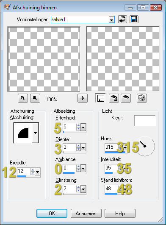Click the Help button
This screenshot has width=166, height=225.
click(120, 214)
